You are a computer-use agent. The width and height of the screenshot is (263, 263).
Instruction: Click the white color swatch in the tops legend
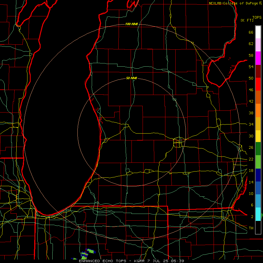(x=258, y=32)
